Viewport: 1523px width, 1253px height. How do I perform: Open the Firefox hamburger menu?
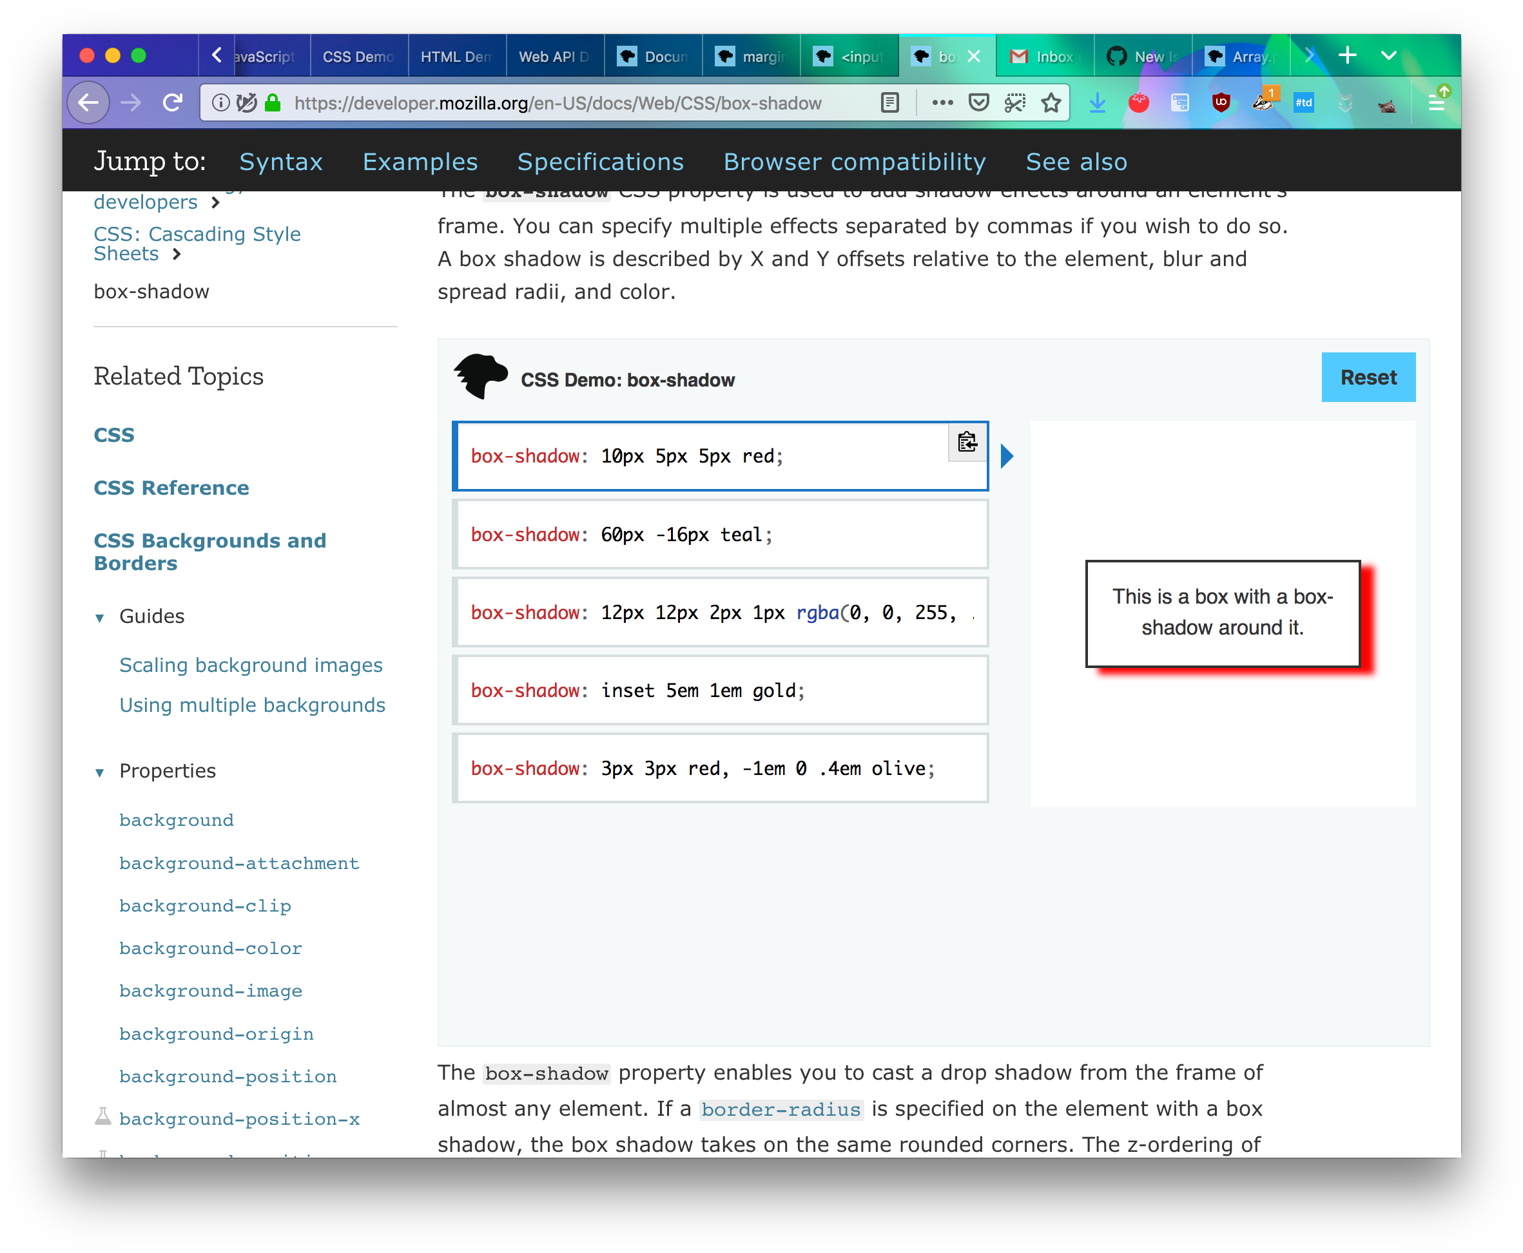coord(1437,103)
